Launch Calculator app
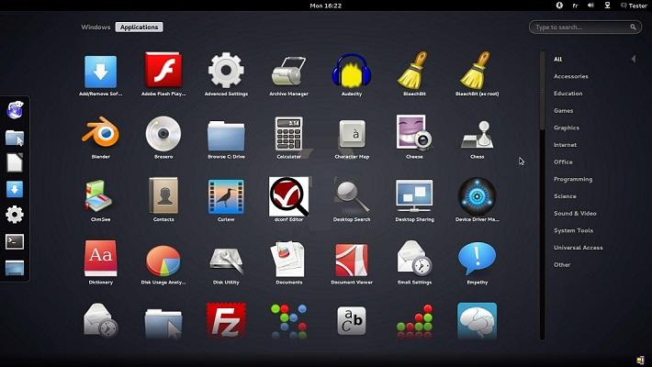652x367 pixels. pyautogui.click(x=288, y=134)
